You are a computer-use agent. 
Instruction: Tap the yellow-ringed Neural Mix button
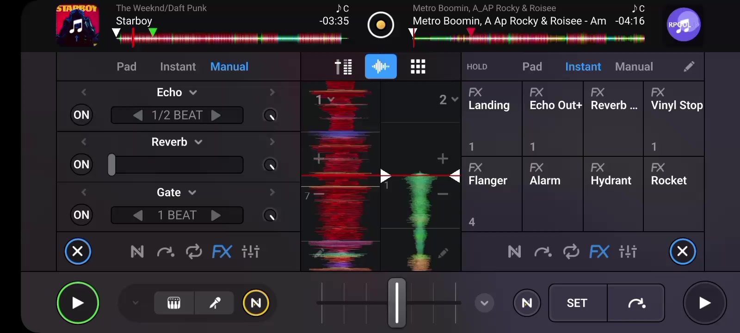point(256,303)
